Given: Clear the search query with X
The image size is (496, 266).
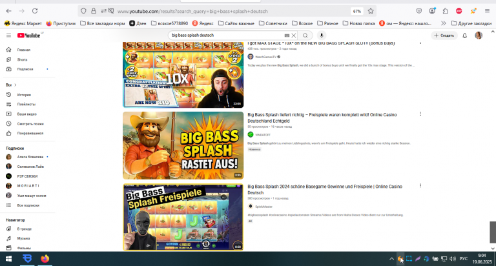Looking at the screenshot, I should [294, 36].
